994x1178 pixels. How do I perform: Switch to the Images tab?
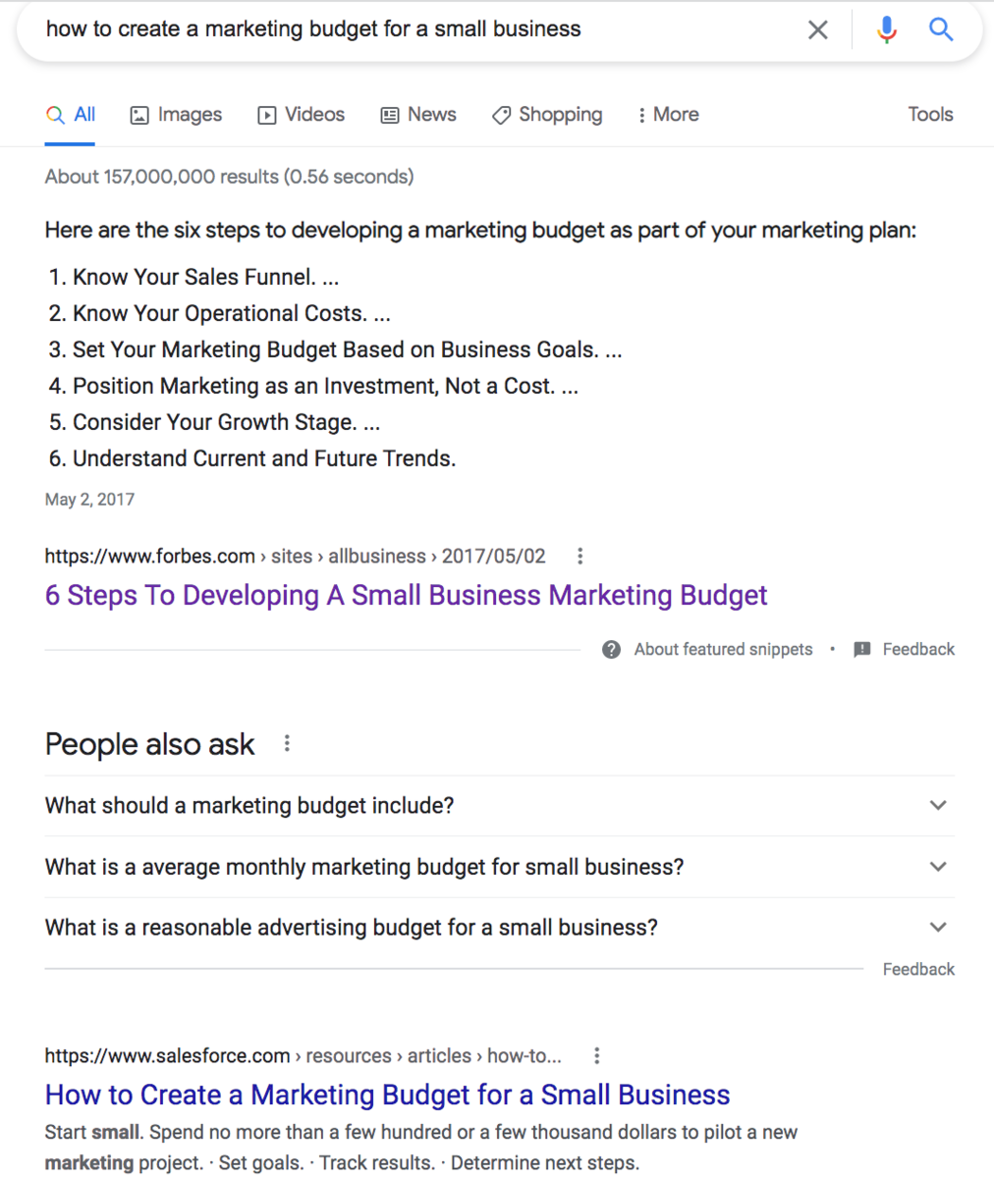coord(176,115)
